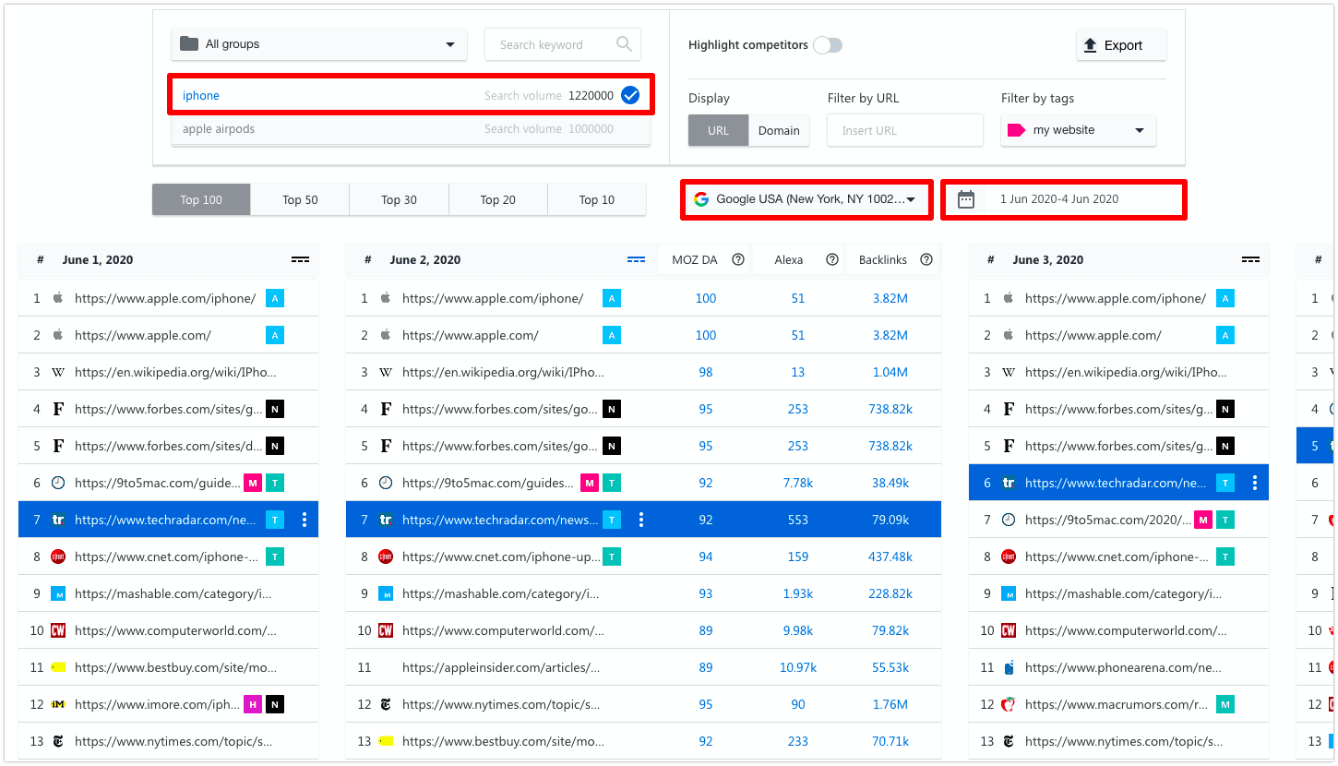The width and height of the screenshot is (1338, 766).
Task: Click the M tag on macrumors row in June 3
Action: 1225,704
